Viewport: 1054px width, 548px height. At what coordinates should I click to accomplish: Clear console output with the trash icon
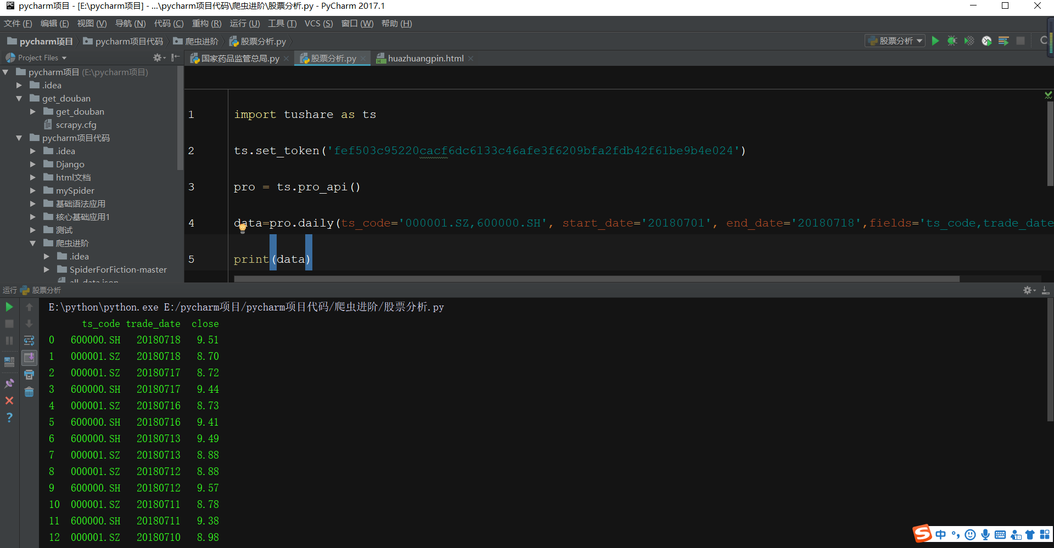(x=29, y=392)
